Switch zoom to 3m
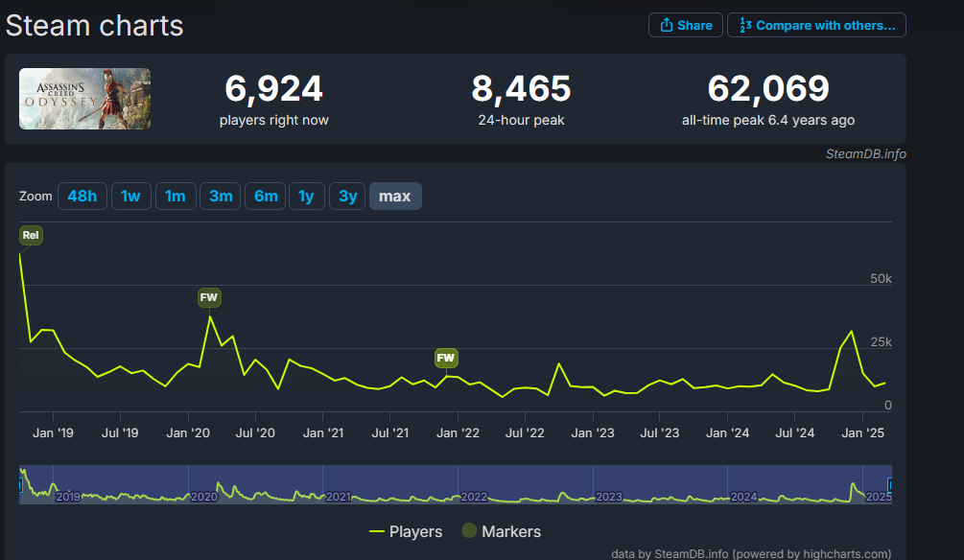This screenshot has width=964, height=560. tap(221, 197)
